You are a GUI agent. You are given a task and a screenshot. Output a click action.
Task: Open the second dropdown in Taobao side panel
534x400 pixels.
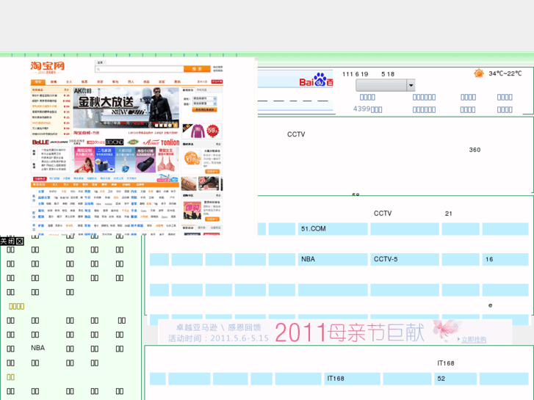point(204,103)
